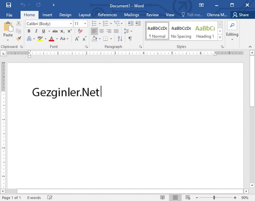Toggle Bold formatting
255x201 pixels.
(29, 31)
